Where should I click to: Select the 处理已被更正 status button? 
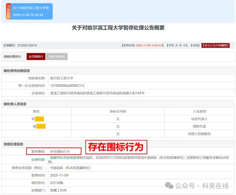click(x=57, y=57)
